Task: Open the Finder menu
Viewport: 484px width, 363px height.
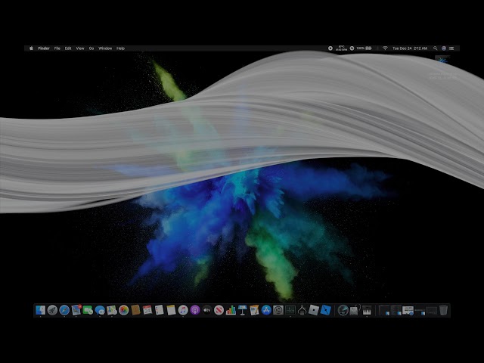Action: (x=44, y=48)
